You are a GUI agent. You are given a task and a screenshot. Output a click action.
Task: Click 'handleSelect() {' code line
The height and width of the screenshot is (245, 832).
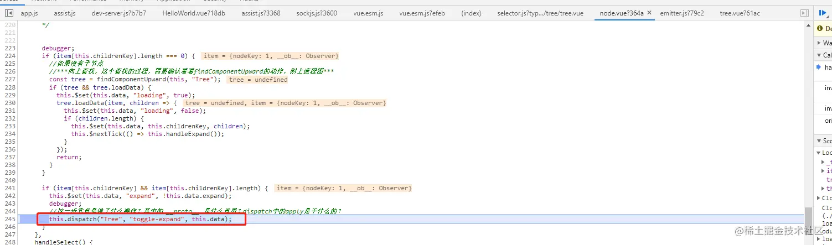click(63, 243)
